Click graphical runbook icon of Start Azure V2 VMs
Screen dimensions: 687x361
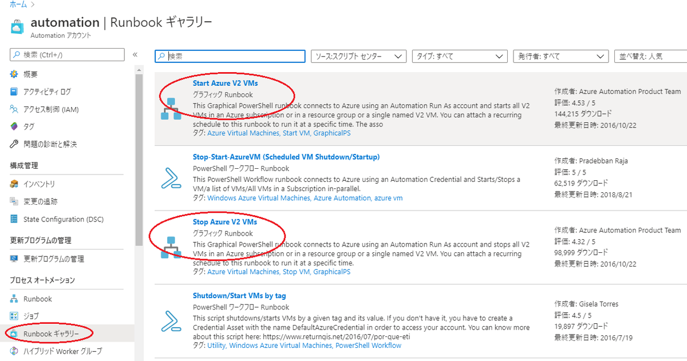coord(171,109)
